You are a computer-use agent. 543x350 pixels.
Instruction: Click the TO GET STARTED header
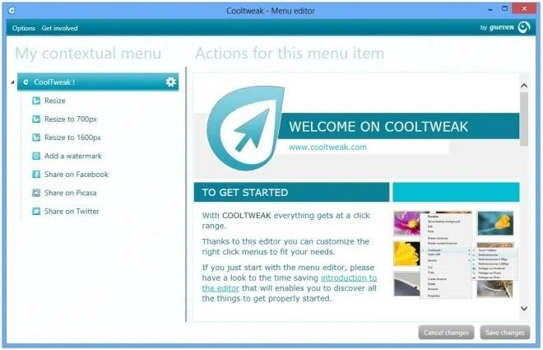pyautogui.click(x=291, y=193)
